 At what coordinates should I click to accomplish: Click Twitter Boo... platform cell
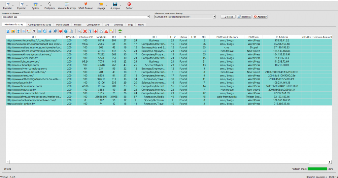coord(254,97)
